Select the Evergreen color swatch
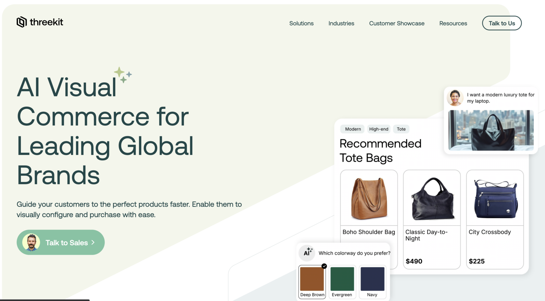545x301 pixels. tap(342, 282)
